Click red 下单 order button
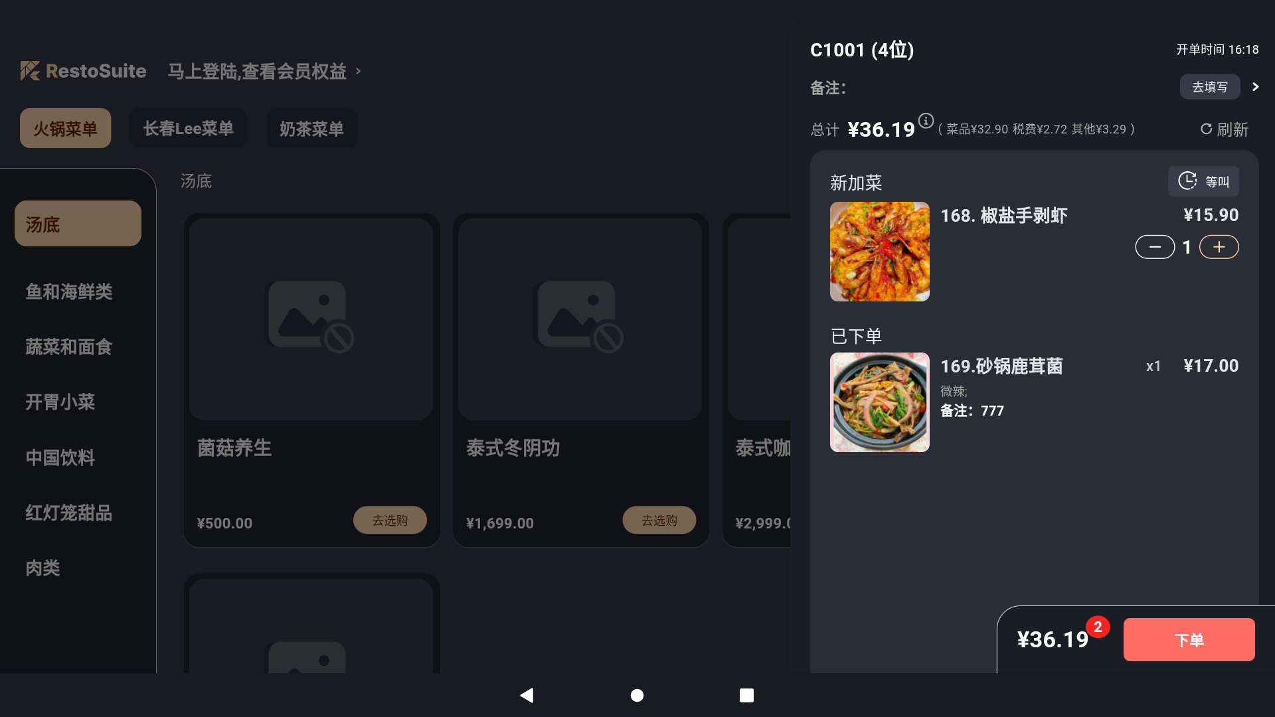The height and width of the screenshot is (717, 1275). point(1189,639)
